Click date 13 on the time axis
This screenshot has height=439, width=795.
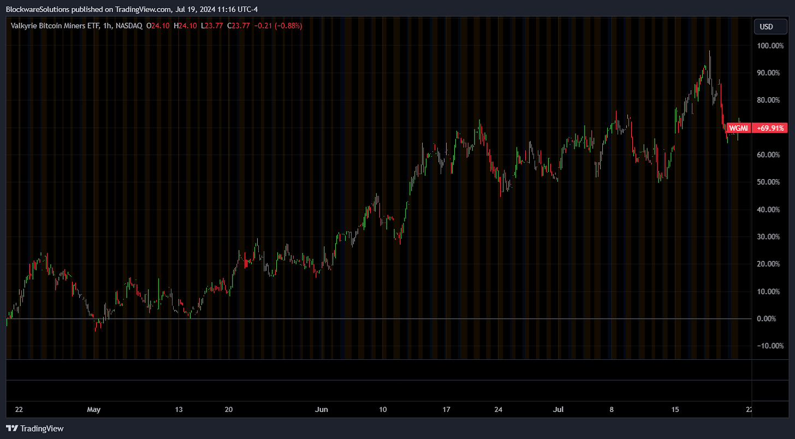click(179, 410)
